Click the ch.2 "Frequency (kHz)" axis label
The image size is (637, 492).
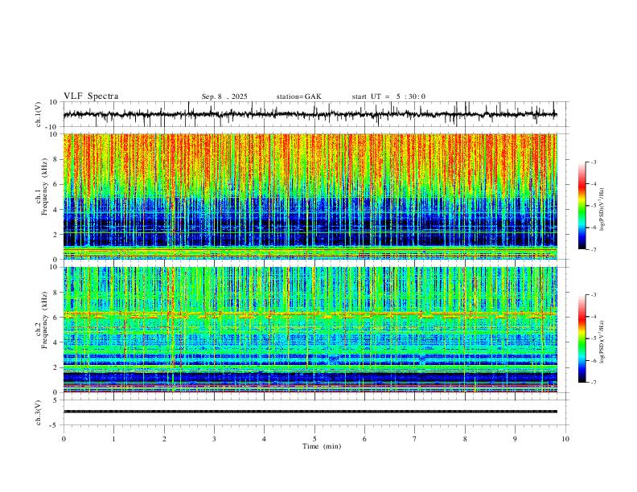coord(44,320)
